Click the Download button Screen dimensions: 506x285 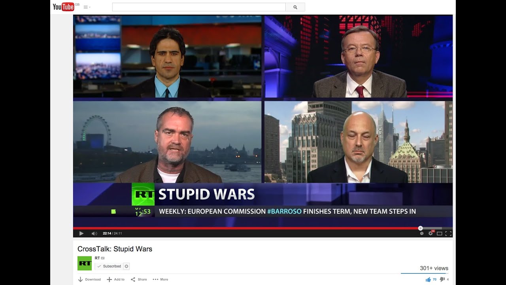89,279
